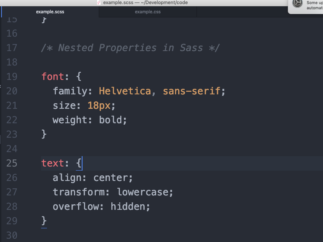Click the 'align' nested property

[x=67, y=178]
